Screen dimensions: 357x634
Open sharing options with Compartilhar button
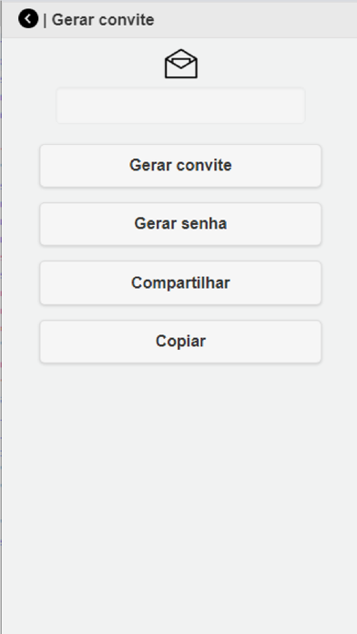click(180, 283)
